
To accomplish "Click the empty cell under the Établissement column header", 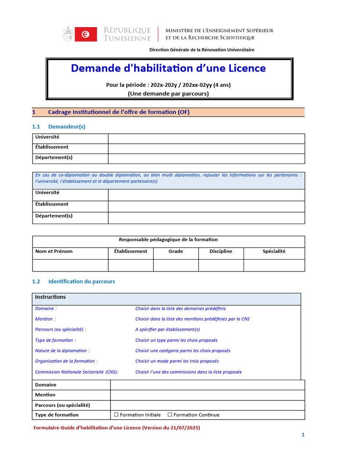I will click(131, 265).
